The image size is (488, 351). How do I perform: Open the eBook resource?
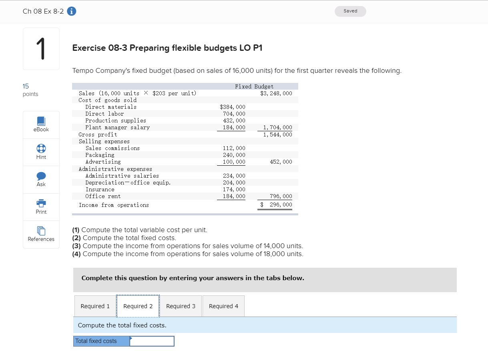(x=41, y=124)
